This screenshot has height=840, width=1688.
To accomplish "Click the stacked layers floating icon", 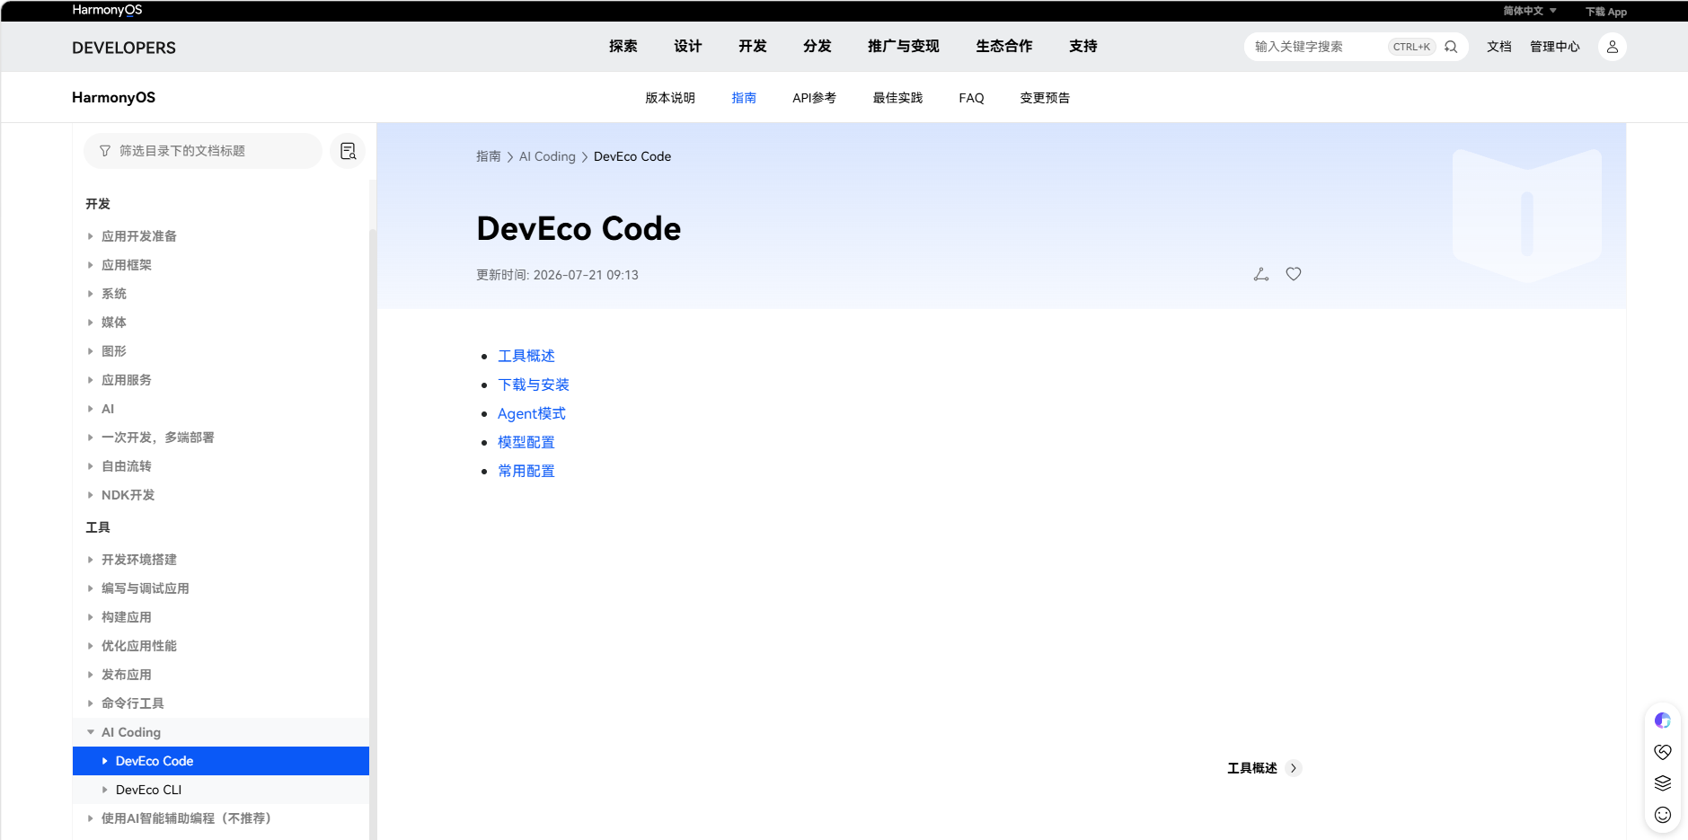I will tap(1663, 783).
